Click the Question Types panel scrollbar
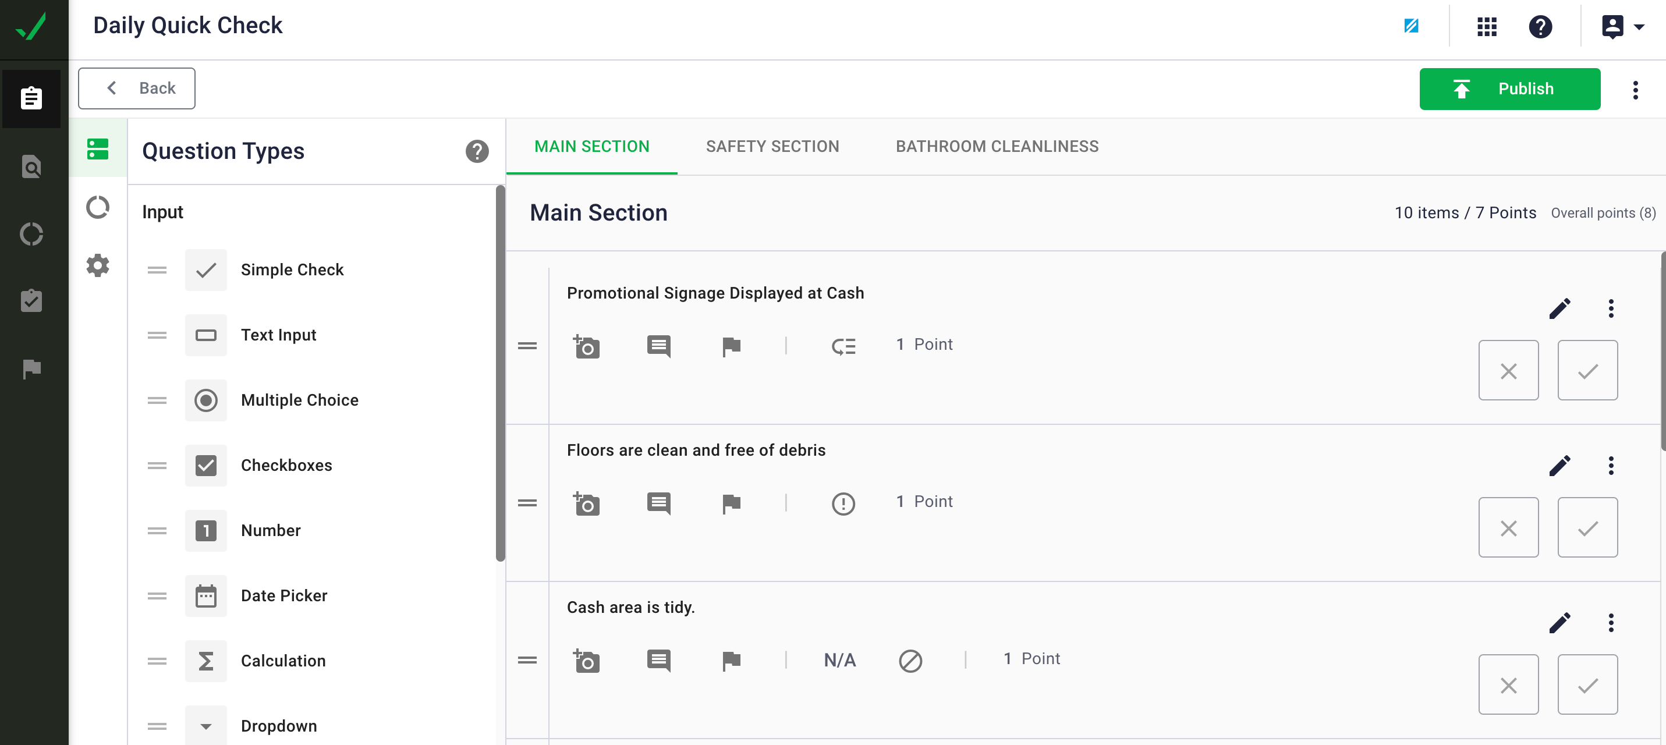Image resolution: width=1666 pixels, height=745 pixels. click(499, 373)
